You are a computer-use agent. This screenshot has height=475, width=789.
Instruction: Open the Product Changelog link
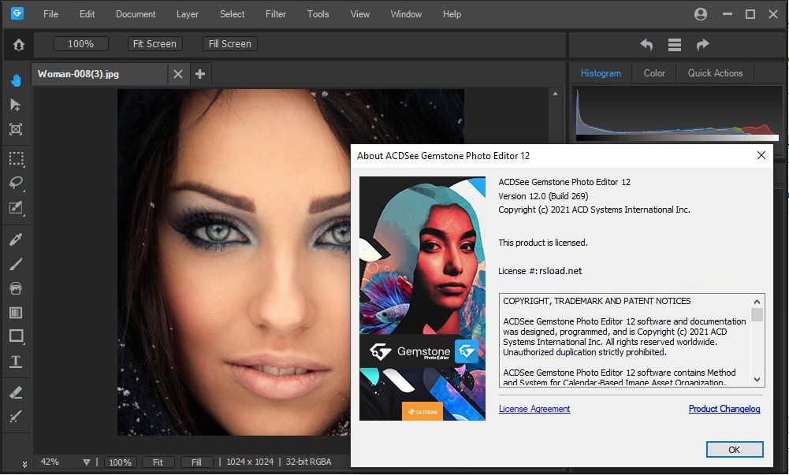tap(724, 409)
